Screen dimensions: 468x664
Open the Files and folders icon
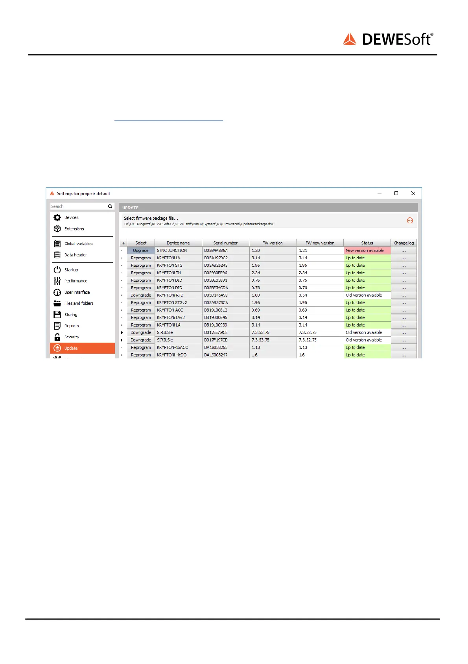57,303
